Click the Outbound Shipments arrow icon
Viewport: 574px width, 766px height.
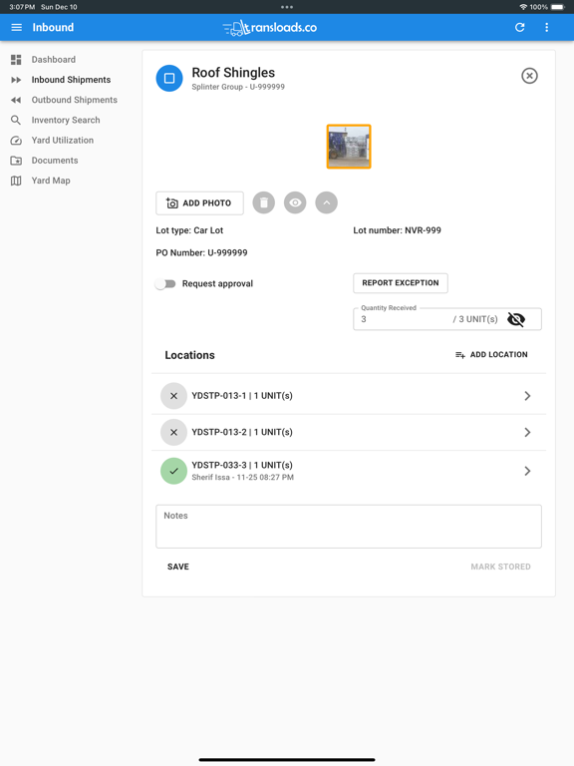[16, 100]
